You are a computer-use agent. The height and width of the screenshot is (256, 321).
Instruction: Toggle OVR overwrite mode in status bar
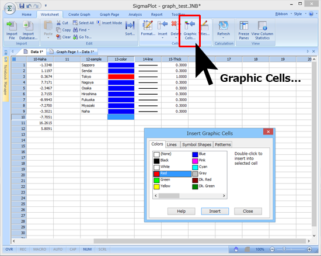point(9,249)
